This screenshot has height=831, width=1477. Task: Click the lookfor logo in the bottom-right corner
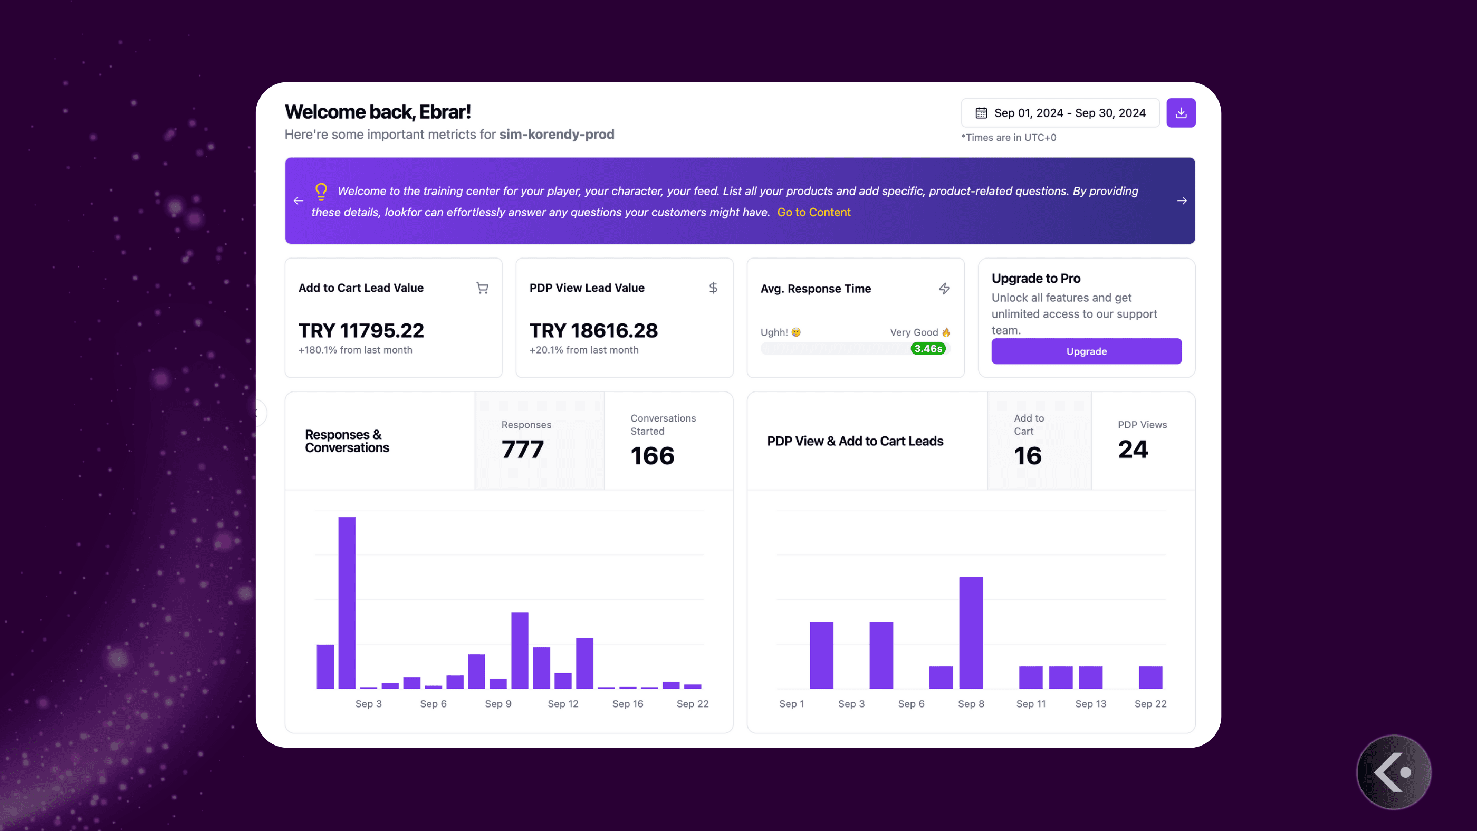(x=1393, y=772)
